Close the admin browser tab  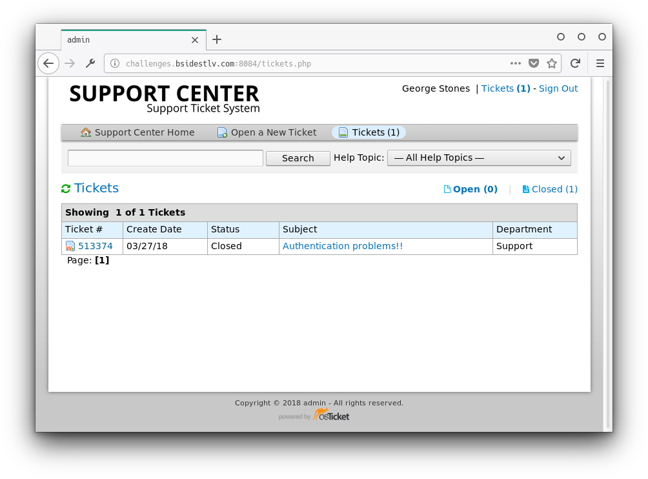pyautogui.click(x=195, y=40)
